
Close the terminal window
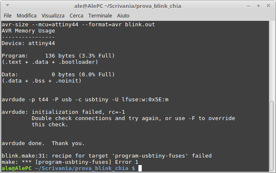[x=268, y=6]
